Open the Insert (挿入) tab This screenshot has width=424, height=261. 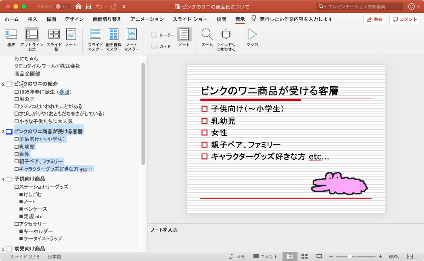coord(33,19)
